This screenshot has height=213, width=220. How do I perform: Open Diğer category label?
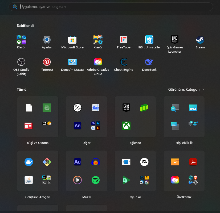[x=86, y=143]
